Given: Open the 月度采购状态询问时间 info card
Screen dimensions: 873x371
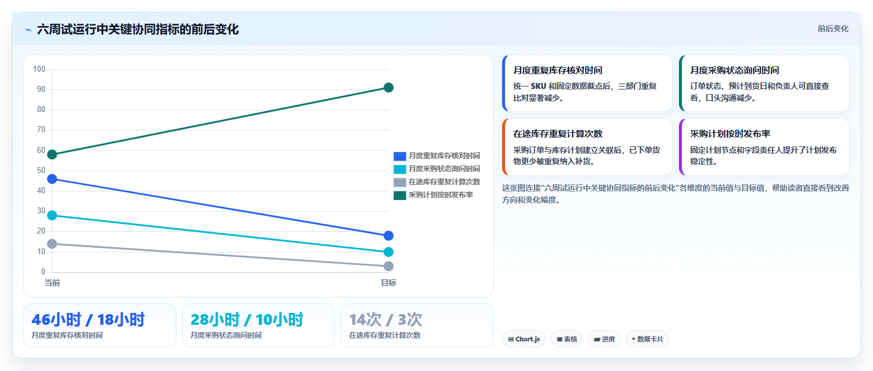Looking at the screenshot, I should pos(764,84).
